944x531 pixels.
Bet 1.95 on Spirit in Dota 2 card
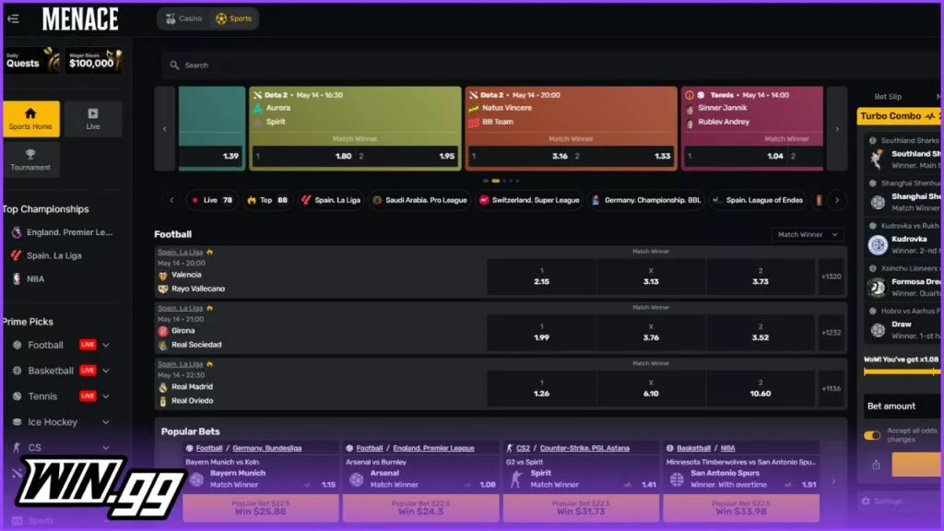click(x=407, y=157)
